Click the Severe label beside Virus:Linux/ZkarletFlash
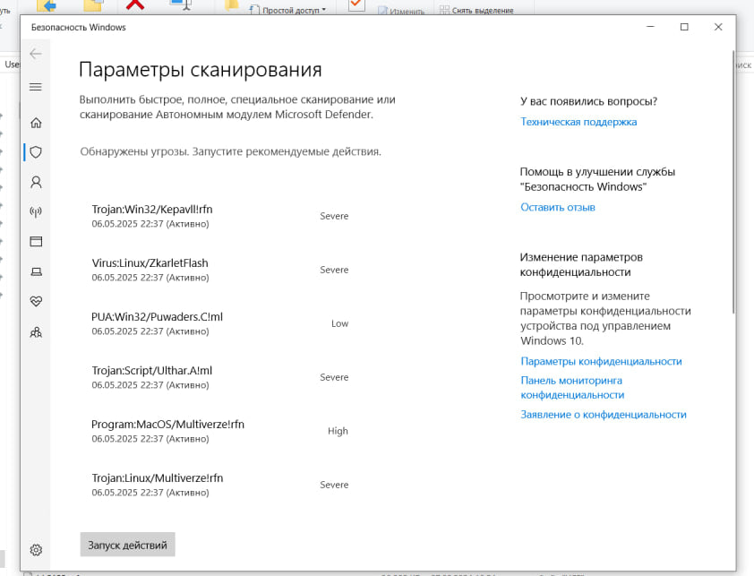 (334, 270)
